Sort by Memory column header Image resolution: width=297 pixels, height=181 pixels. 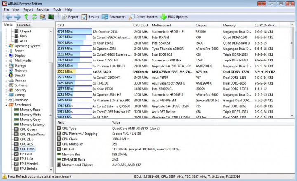coord(237,26)
